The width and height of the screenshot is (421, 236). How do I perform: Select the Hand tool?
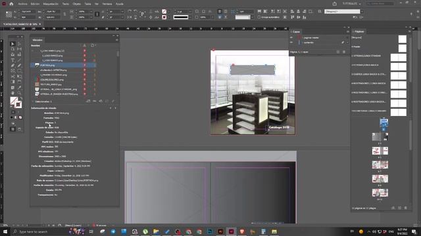pos(12,93)
